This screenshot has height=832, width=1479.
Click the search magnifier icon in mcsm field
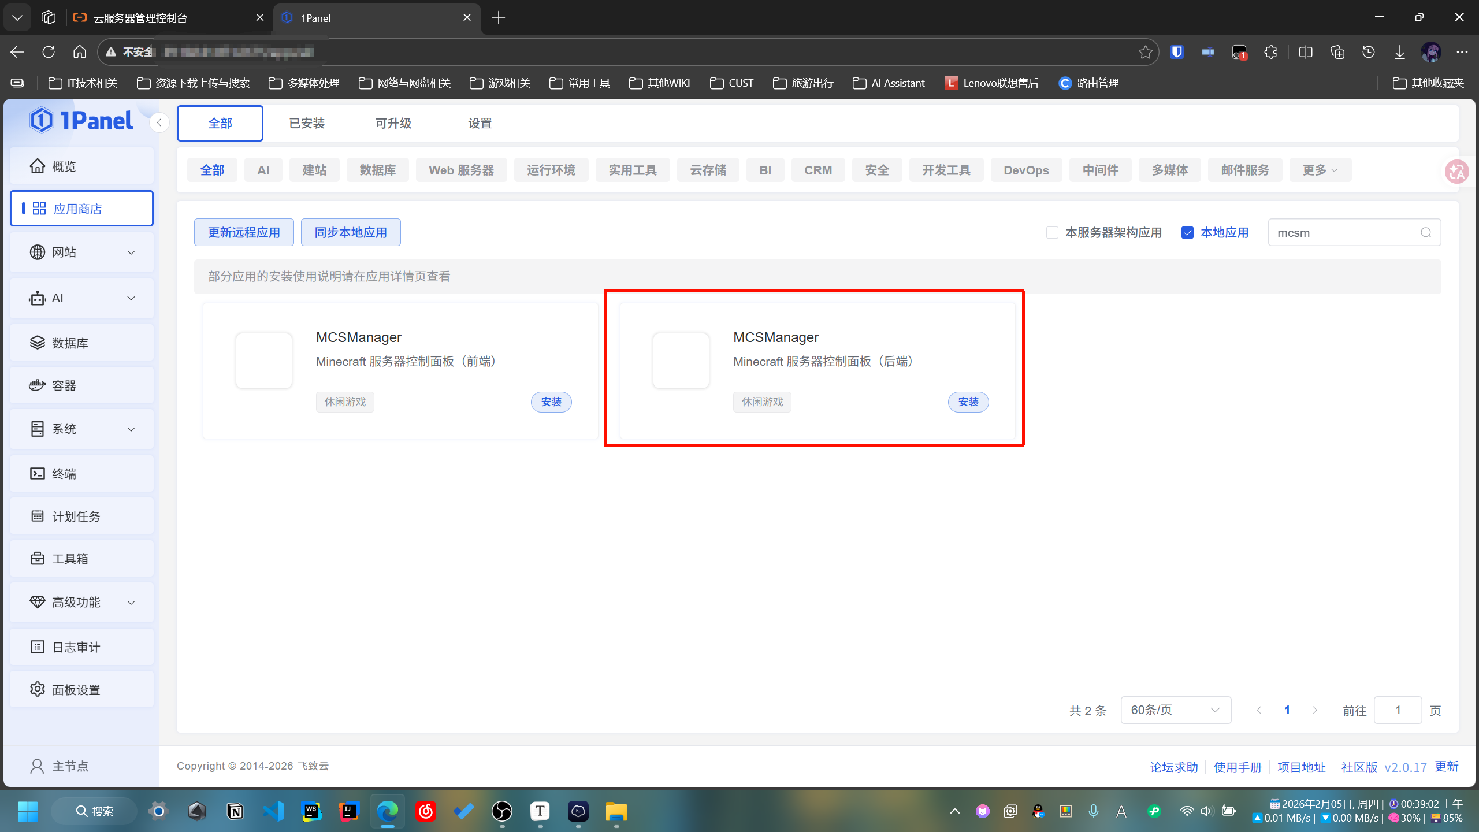(1426, 233)
